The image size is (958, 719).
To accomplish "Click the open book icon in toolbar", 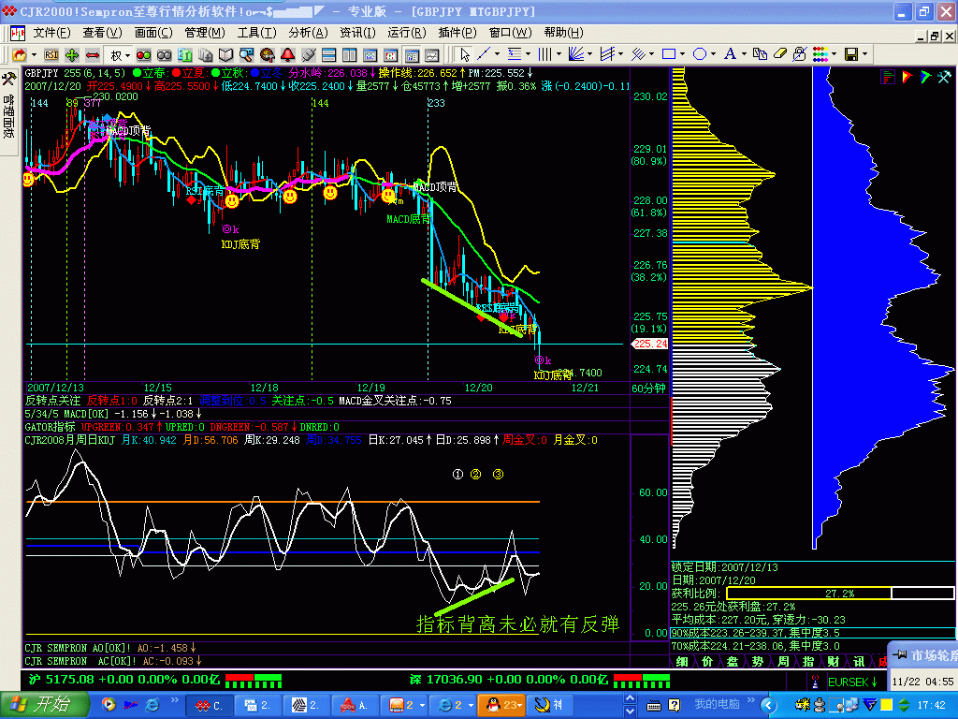I will tap(225, 54).
